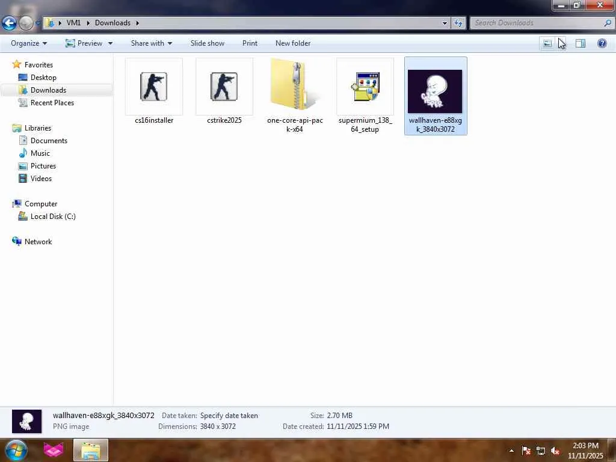Open the pink fox app on the taskbar
This screenshot has height=462, width=616.
point(54,450)
